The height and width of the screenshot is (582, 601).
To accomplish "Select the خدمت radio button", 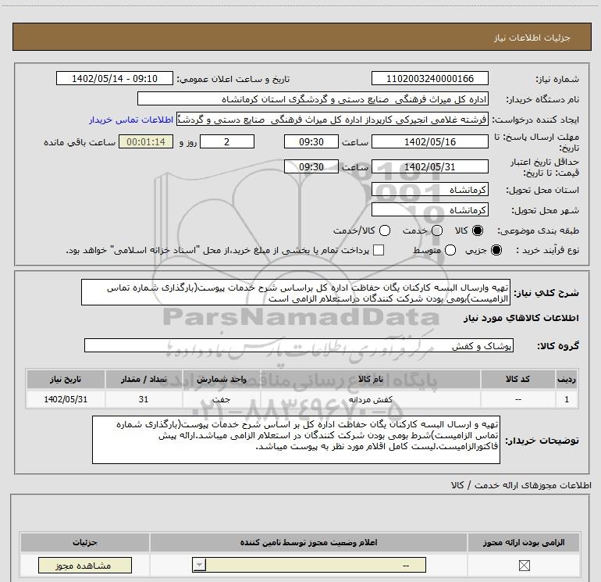I will point(437,230).
